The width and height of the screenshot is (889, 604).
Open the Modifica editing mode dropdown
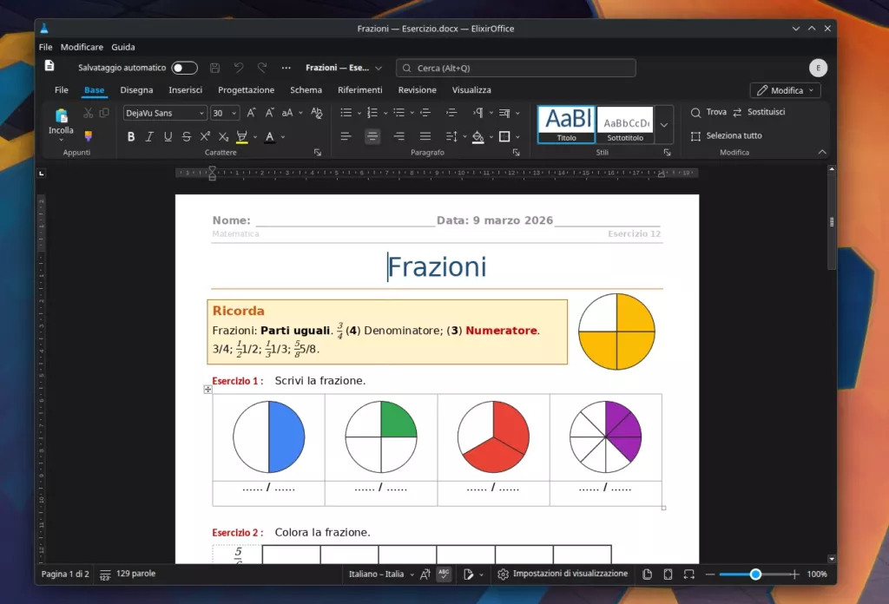pos(785,90)
